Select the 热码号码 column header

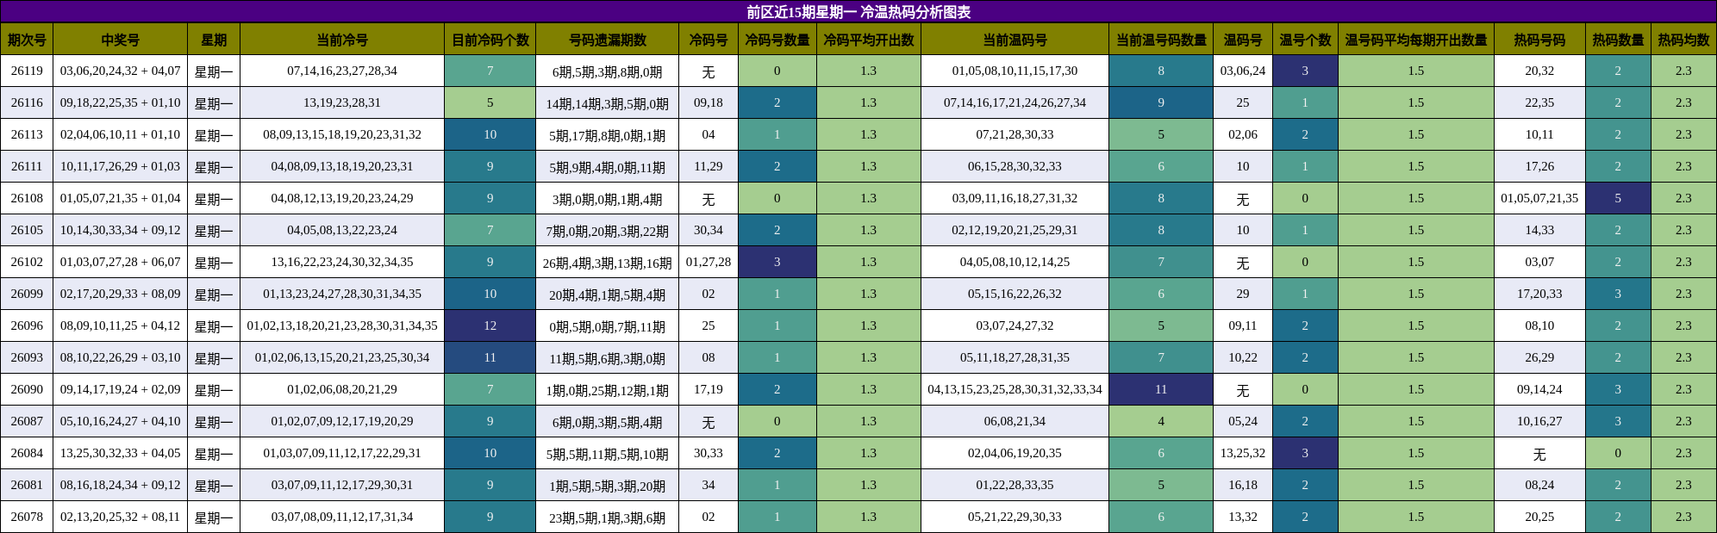click(x=1539, y=40)
